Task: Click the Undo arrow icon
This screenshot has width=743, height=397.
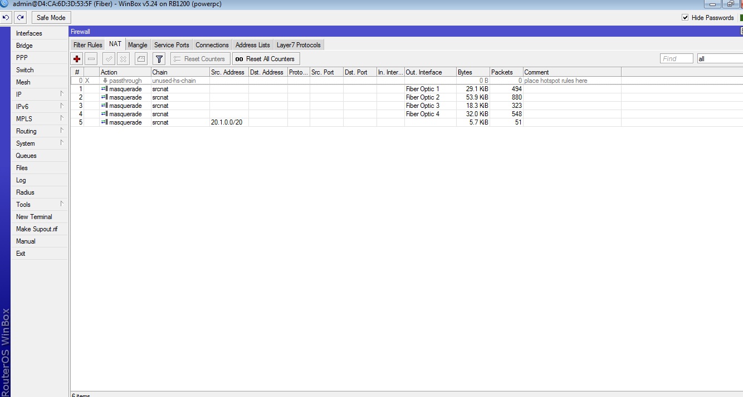Action: click(6, 18)
